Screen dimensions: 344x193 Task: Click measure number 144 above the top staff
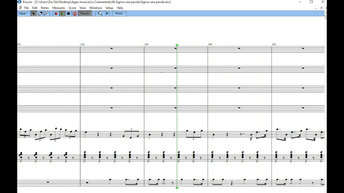pos(210,44)
